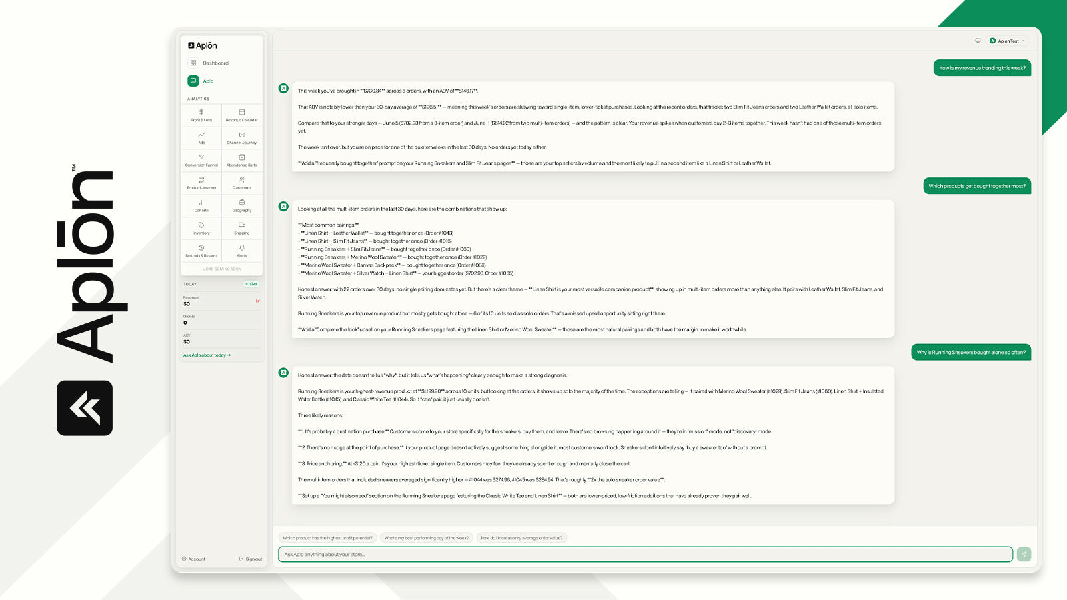Open the Cohorts analytics tile
Screen dimensions: 1067x600
pyautogui.click(x=201, y=206)
